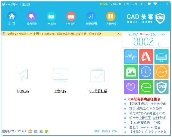Click the blue heartbeat pulse tile

(x=131, y=56)
